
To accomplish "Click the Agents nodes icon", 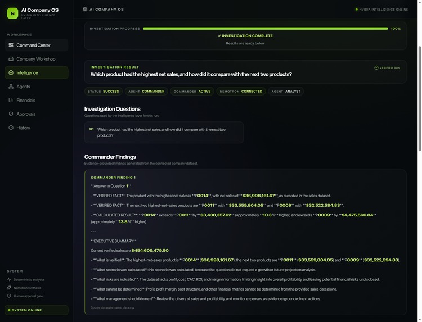I will tap(11, 87).
